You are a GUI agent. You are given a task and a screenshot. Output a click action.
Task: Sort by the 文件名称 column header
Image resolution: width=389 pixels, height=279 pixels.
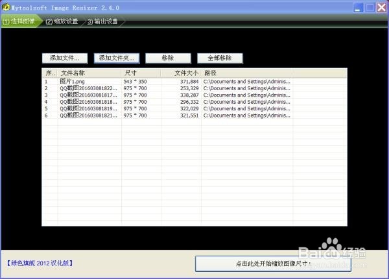point(89,73)
